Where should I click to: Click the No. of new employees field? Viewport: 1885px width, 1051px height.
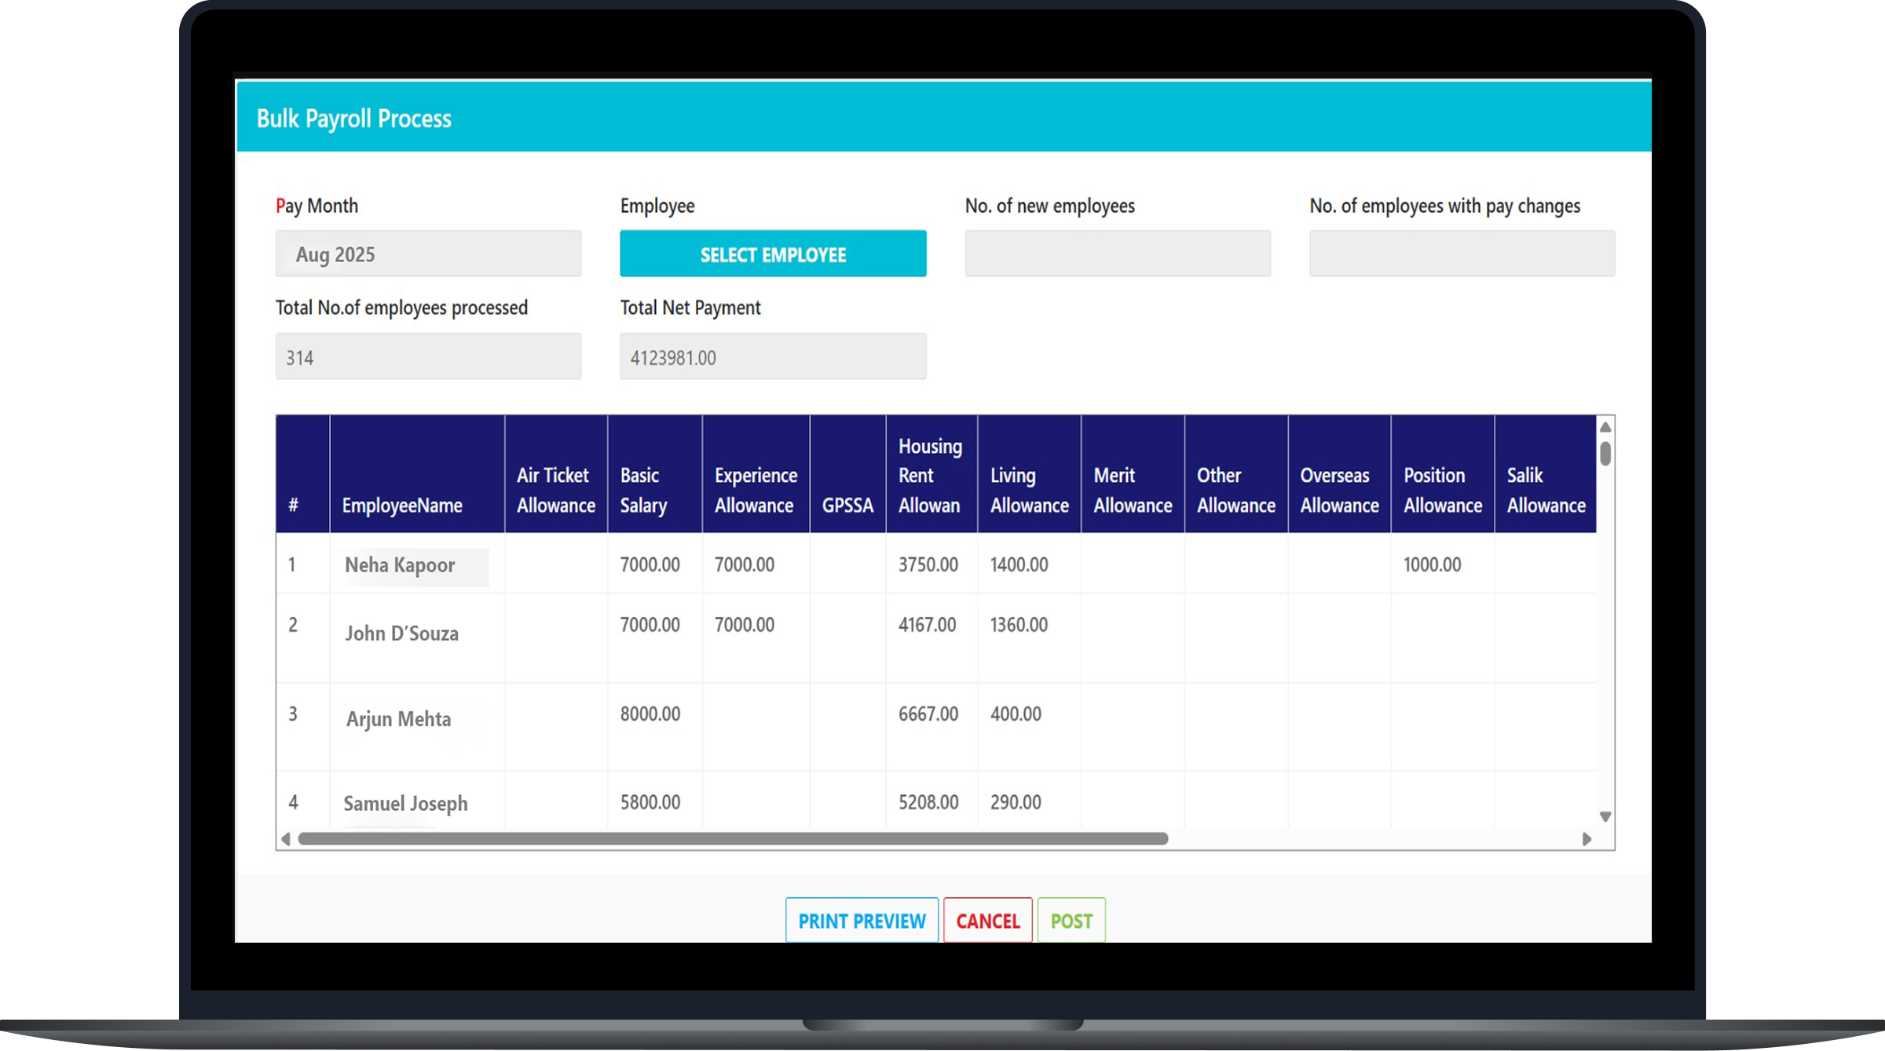click(1118, 254)
